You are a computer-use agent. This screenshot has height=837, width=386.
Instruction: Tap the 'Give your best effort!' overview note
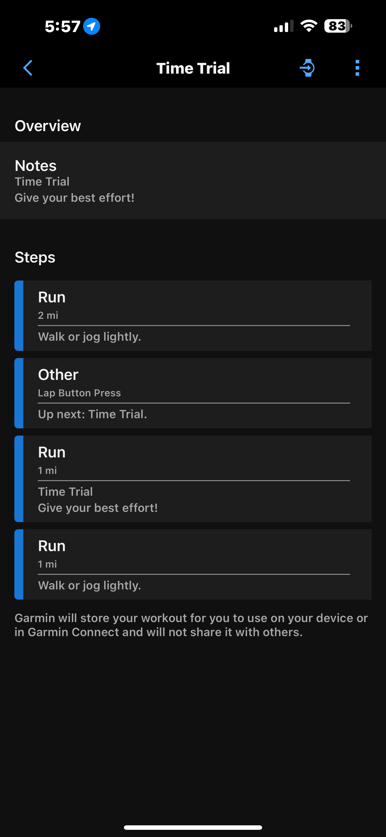pyautogui.click(x=75, y=198)
